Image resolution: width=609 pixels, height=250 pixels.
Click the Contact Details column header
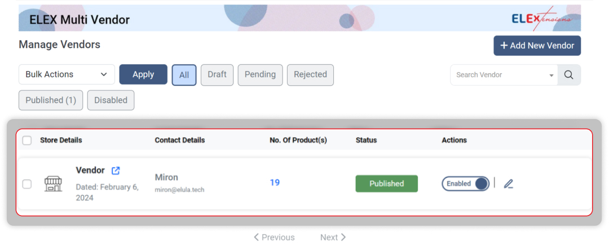click(180, 140)
